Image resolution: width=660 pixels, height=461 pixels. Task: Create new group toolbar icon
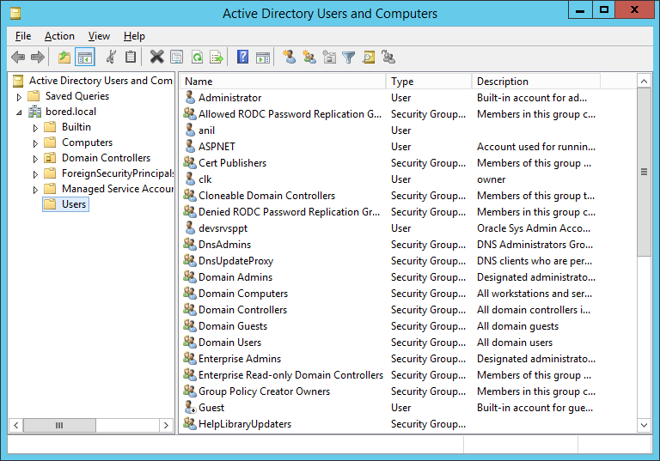coord(309,57)
